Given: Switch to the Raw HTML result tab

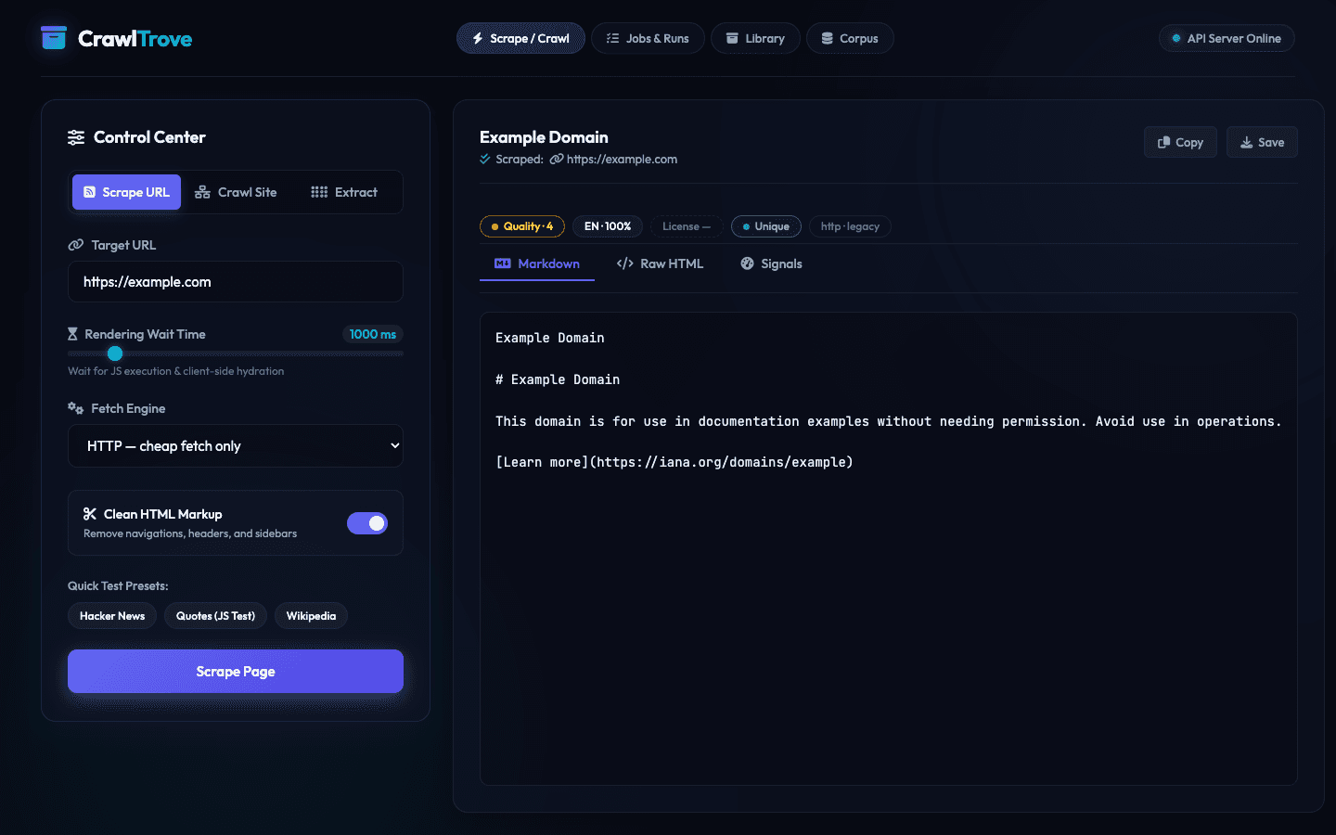Looking at the screenshot, I should tap(660, 263).
